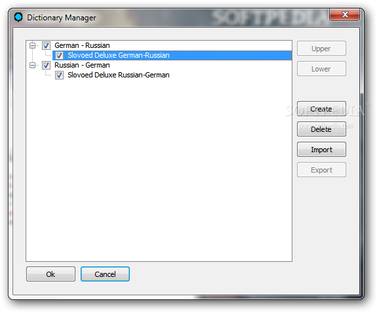The height and width of the screenshot is (313, 379).
Task: Close the Dictionary Manager window
Action: (345, 14)
